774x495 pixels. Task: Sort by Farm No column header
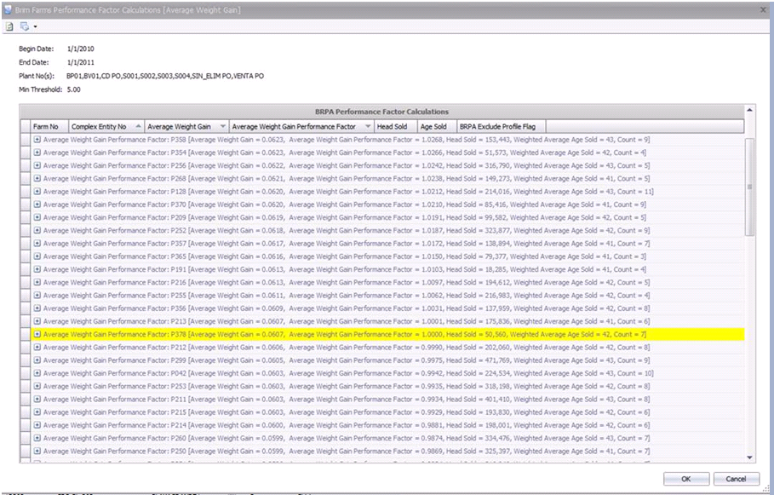50,126
